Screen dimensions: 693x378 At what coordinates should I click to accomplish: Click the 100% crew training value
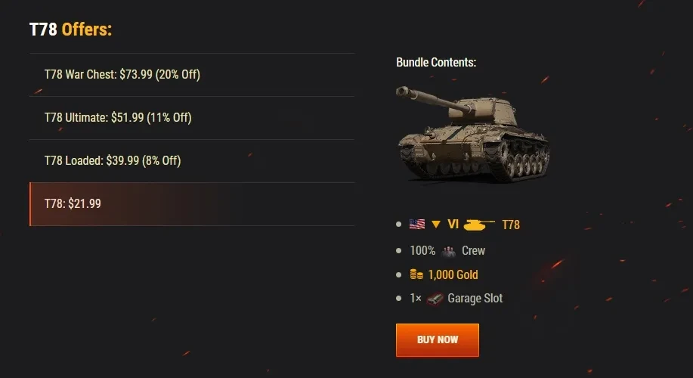point(422,251)
